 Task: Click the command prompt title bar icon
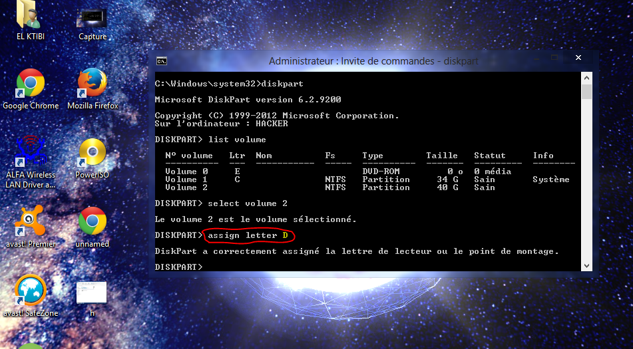coord(162,61)
